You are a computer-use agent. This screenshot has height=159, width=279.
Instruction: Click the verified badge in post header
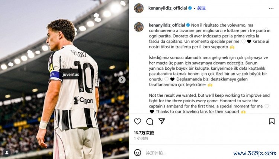190,8
